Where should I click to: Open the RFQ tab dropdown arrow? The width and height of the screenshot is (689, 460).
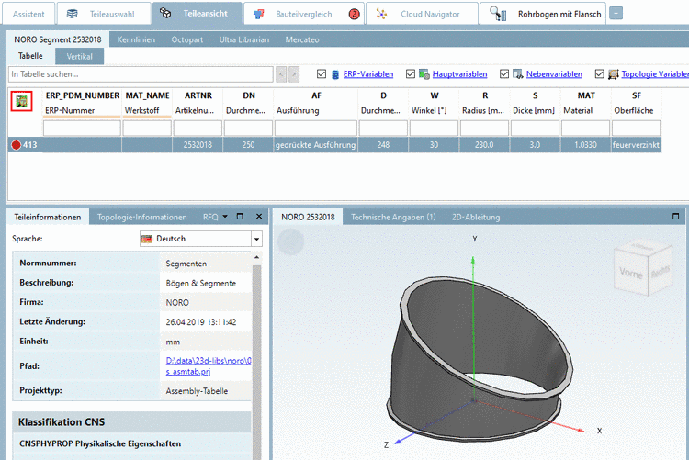coord(225,217)
